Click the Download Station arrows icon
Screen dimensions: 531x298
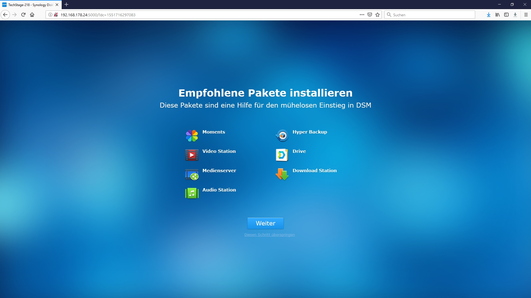[282, 174]
